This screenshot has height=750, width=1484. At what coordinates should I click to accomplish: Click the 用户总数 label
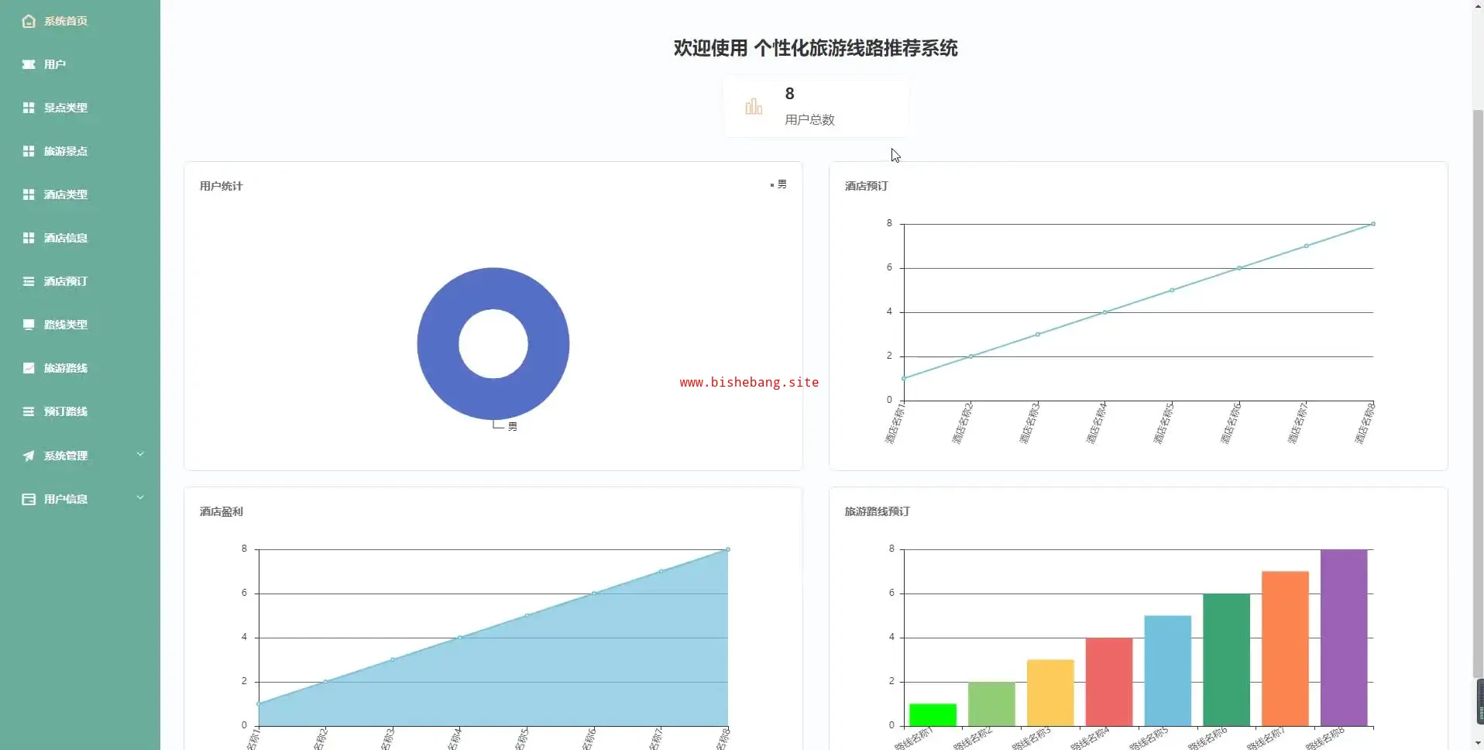click(x=809, y=119)
